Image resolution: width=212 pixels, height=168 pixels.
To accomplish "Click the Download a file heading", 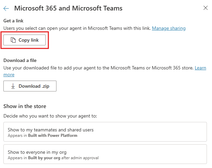I will (x=20, y=60).
